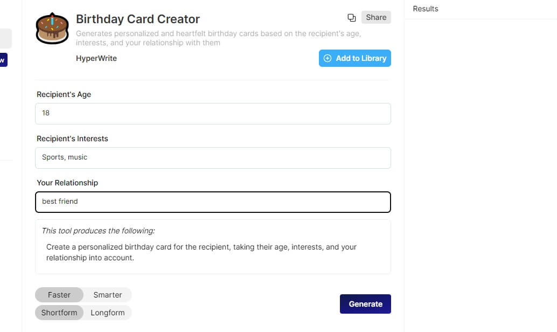Switch to the Smarter model option
The height and width of the screenshot is (332, 557).
point(108,295)
